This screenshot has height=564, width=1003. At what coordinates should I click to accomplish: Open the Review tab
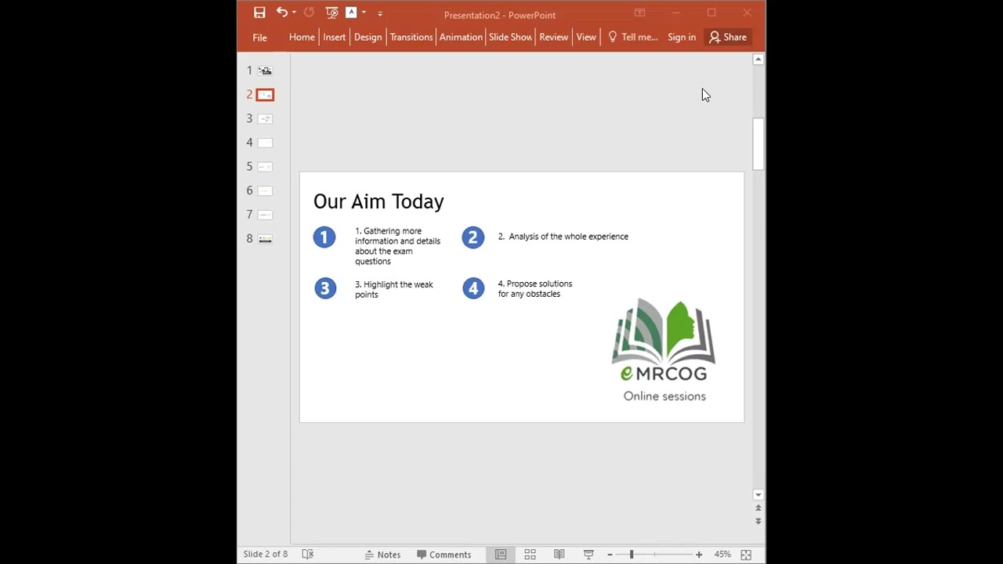tap(553, 38)
